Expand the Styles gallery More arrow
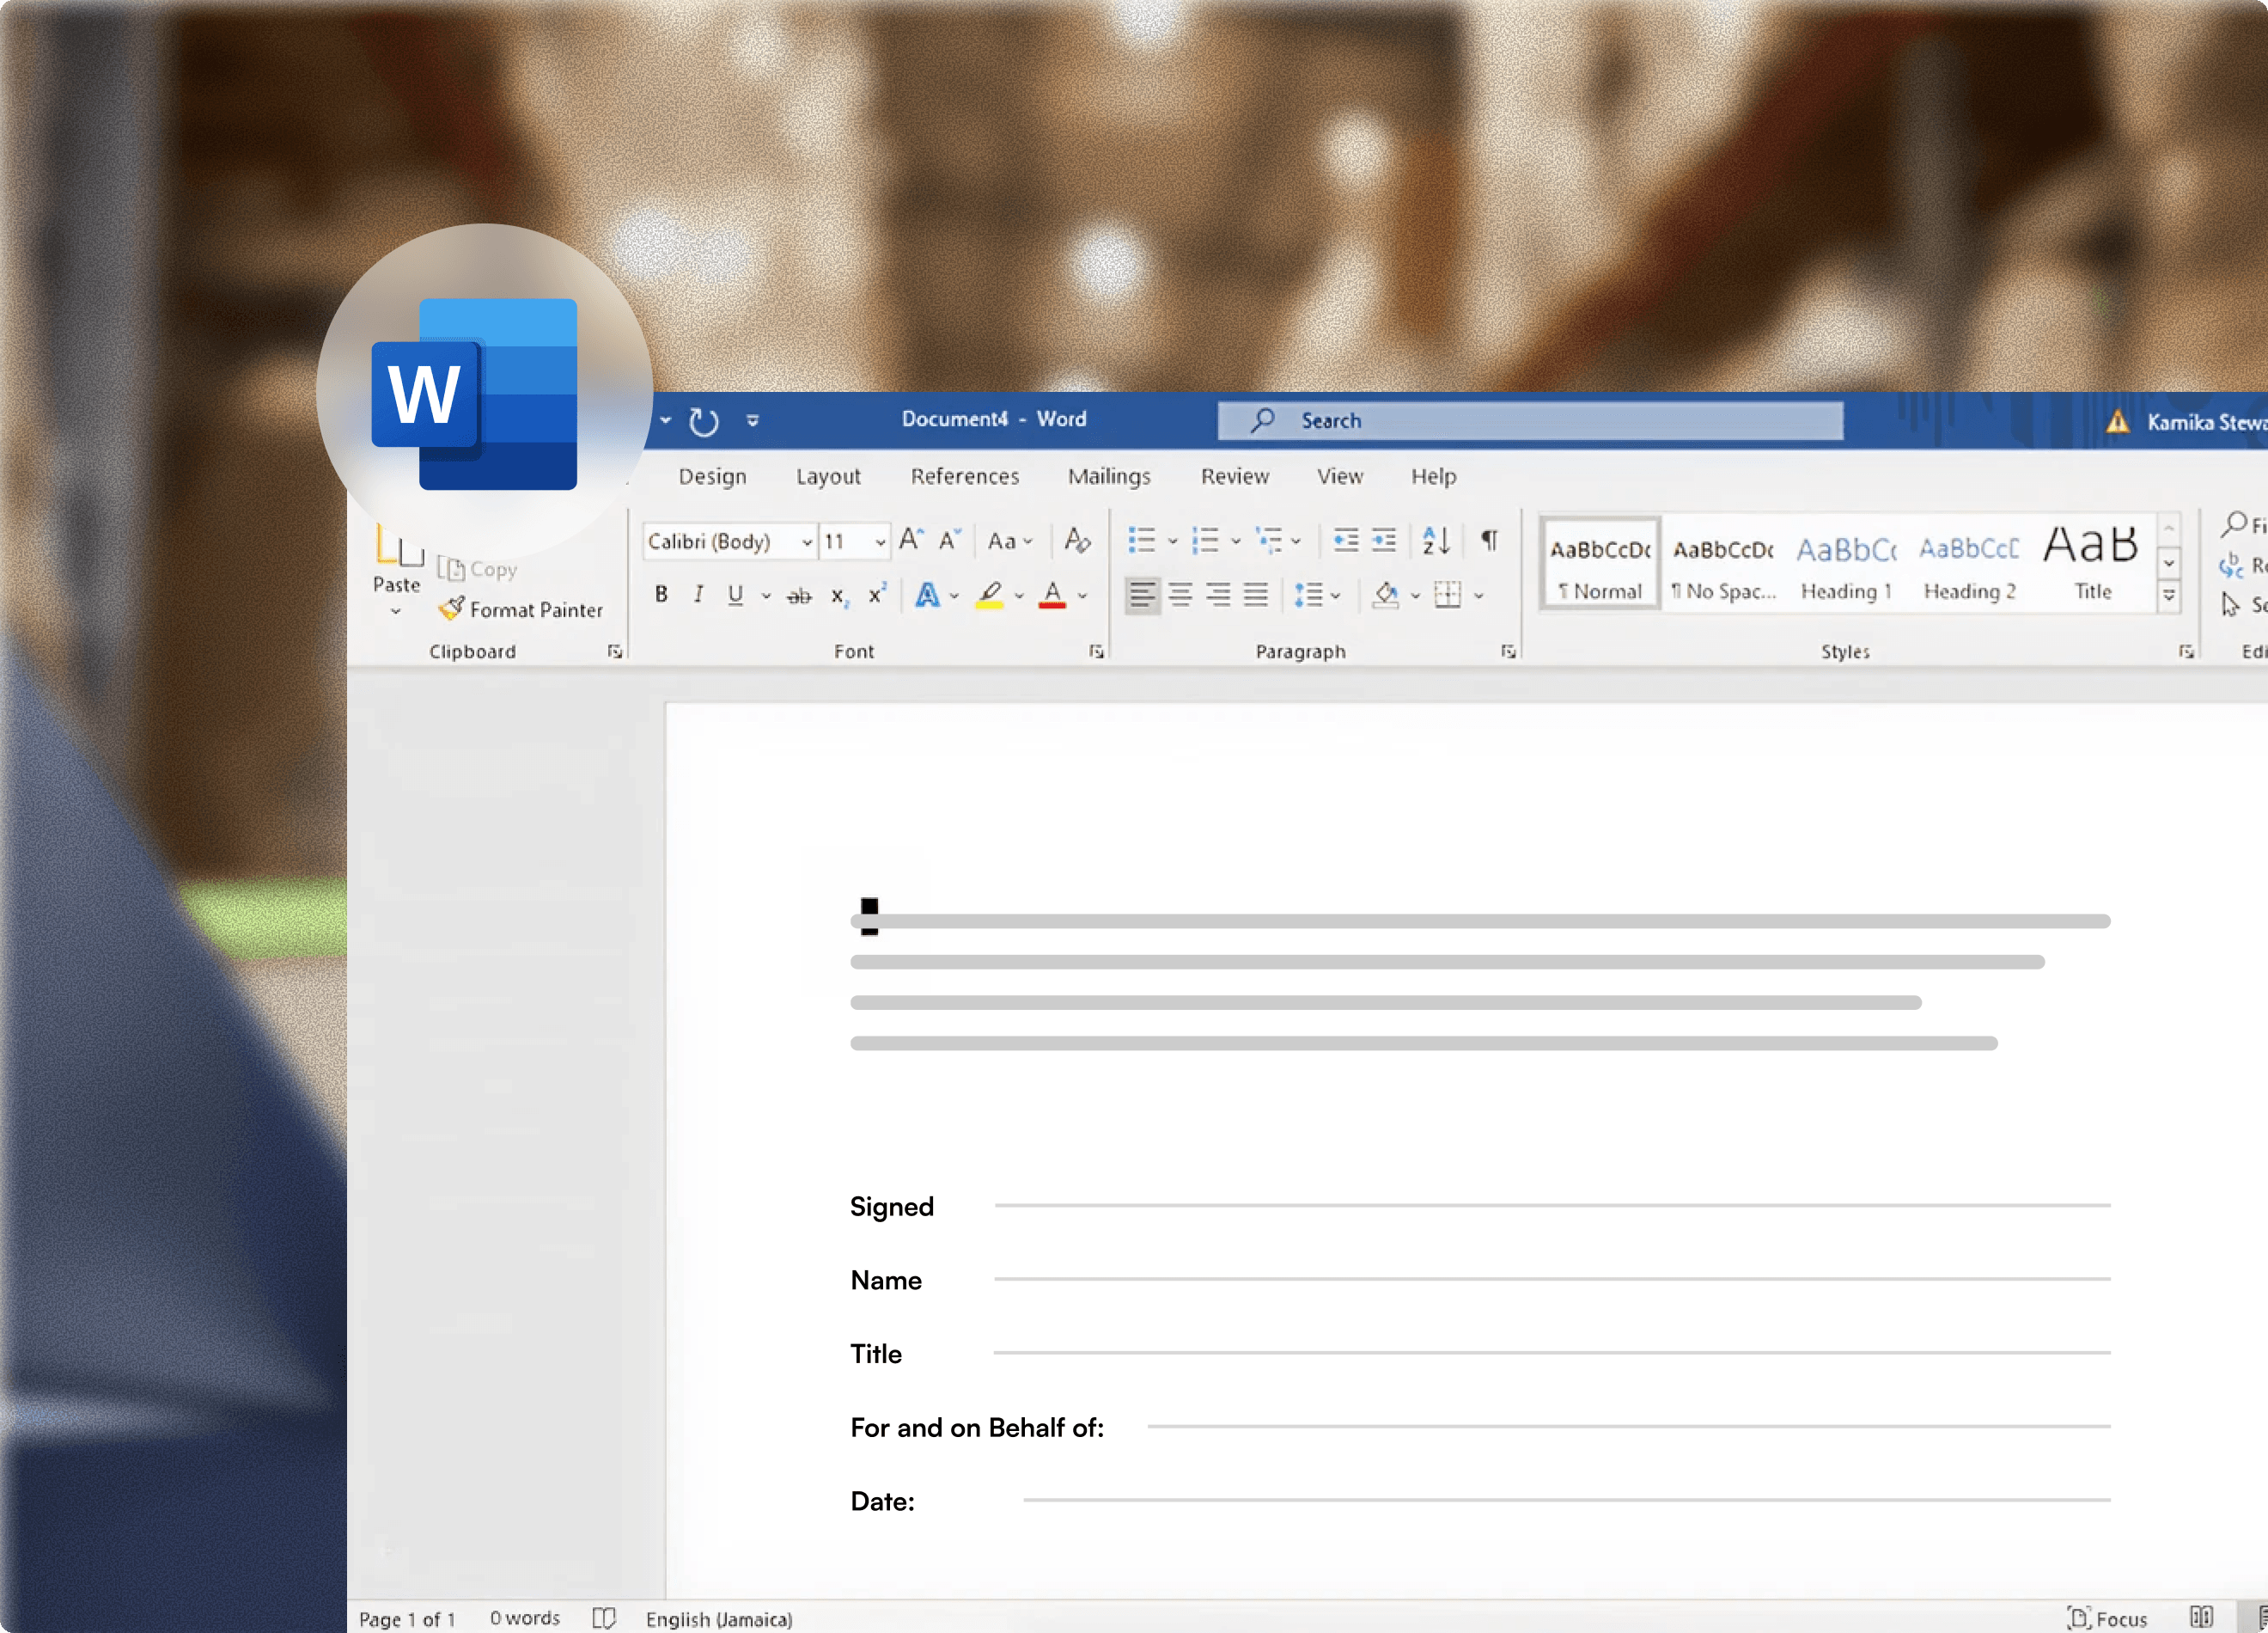Image resolution: width=2268 pixels, height=1633 pixels. point(2169,596)
